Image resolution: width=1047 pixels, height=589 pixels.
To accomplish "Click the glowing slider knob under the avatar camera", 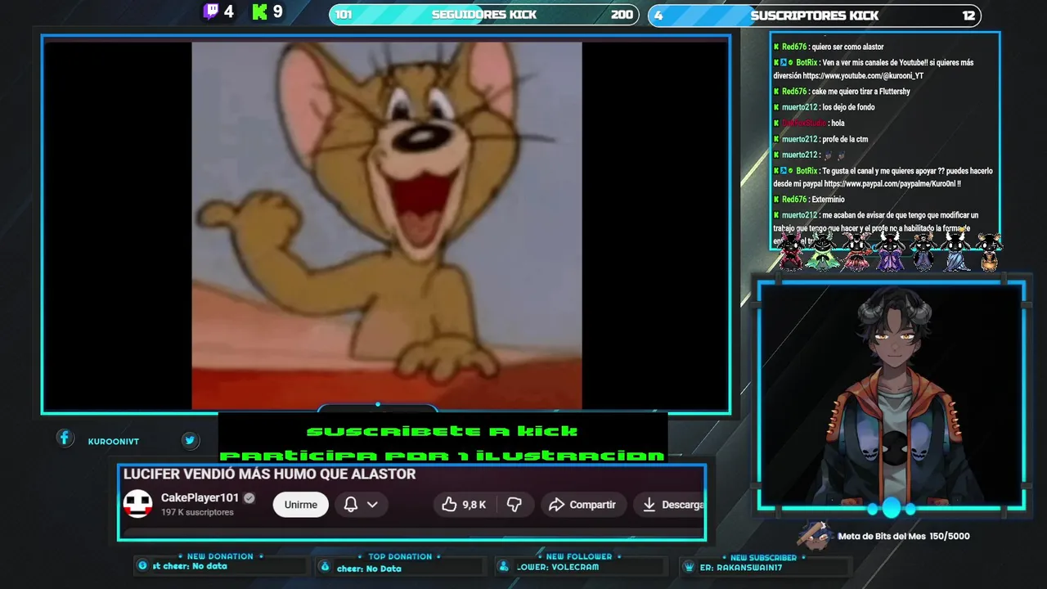I will (891, 509).
